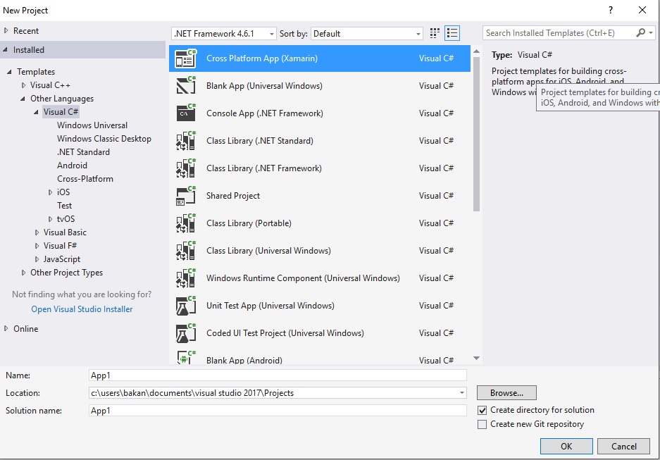The width and height of the screenshot is (660, 460).
Task: Close the New Project dialog
Action: coord(642,10)
